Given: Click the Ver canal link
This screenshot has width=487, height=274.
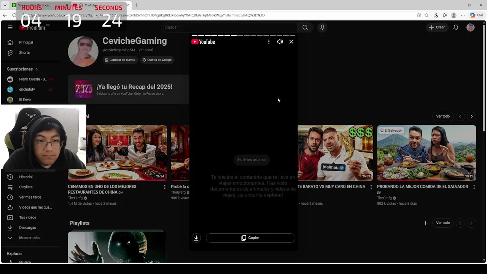Looking at the screenshot, I should [146, 50].
